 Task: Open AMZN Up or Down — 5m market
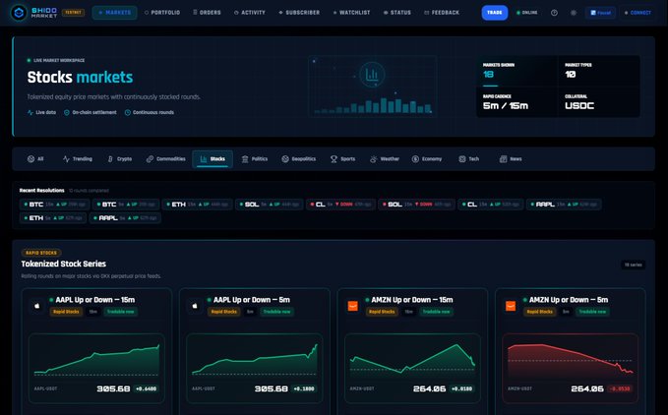pos(569,300)
